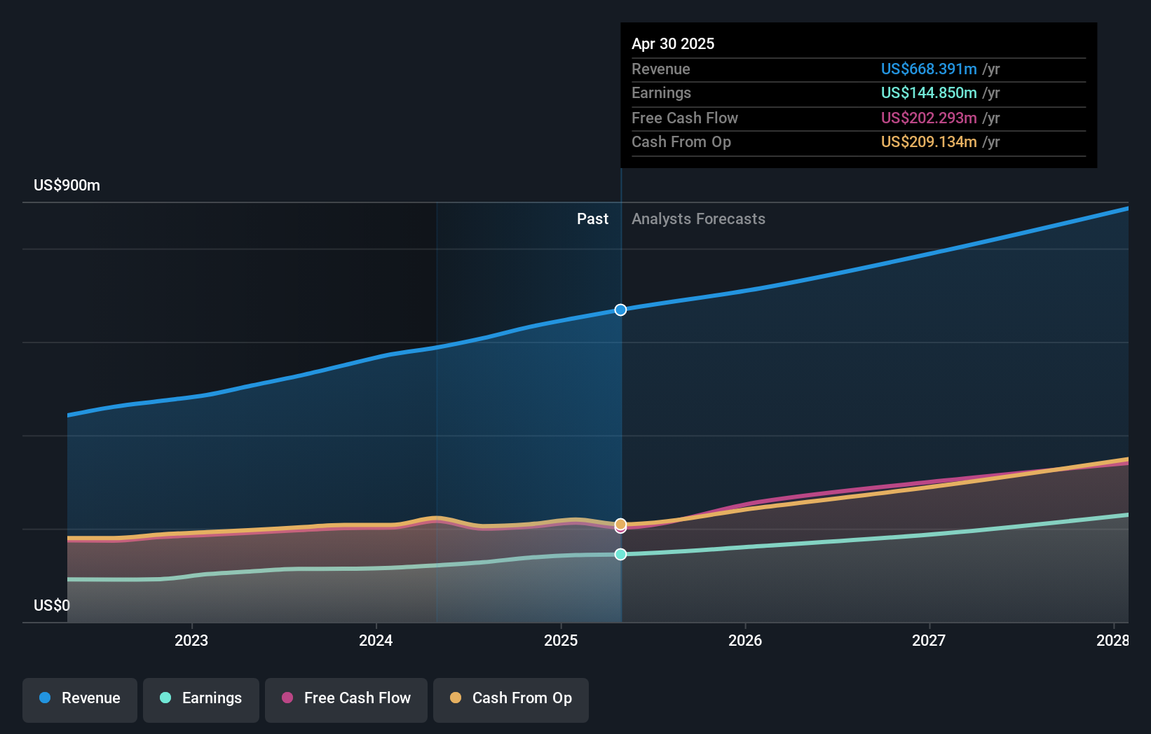Click the Past section label
1151x734 pixels.
pyautogui.click(x=592, y=219)
